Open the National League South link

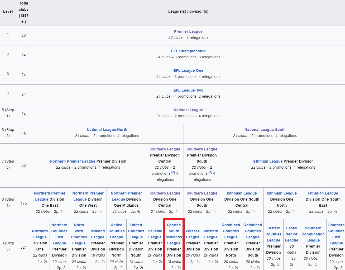[x=265, y=130]
